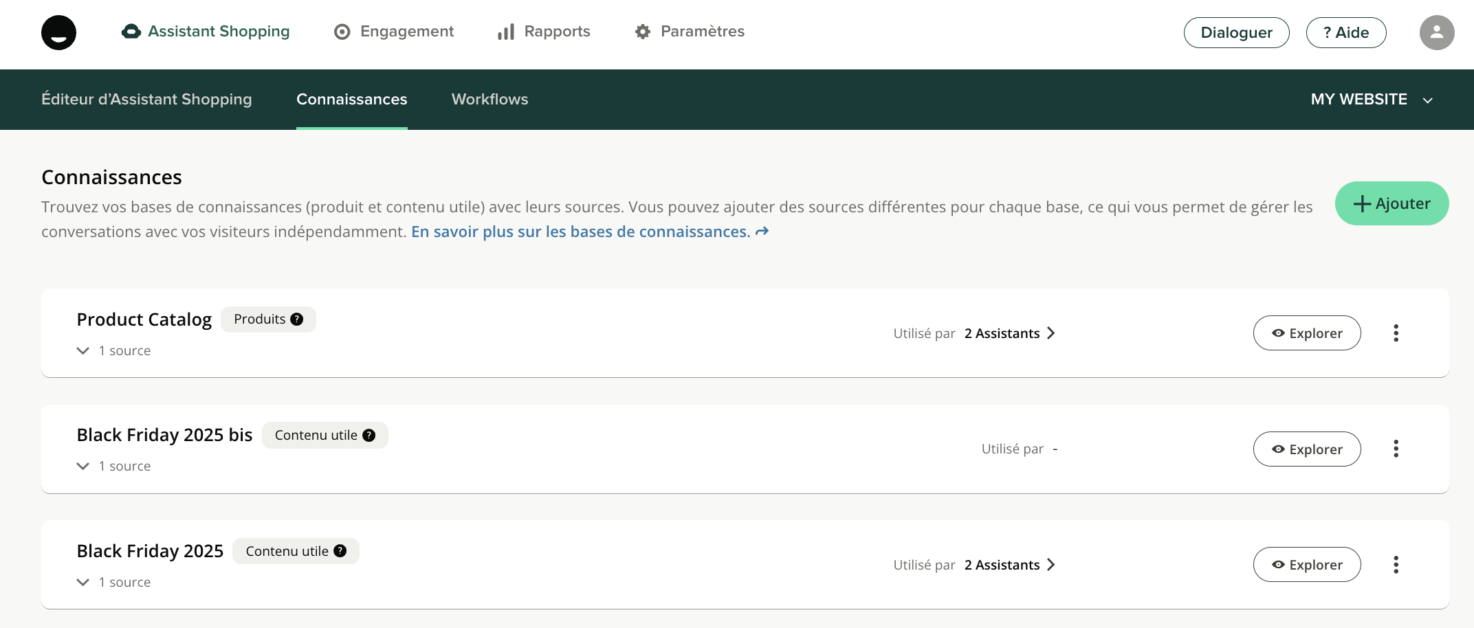1474x628 pixels.
Task: Switch to the Workflows tab
Action: pyautogui.click(x=489, y=100)
